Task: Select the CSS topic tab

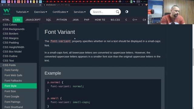Action: pos(18,20)
